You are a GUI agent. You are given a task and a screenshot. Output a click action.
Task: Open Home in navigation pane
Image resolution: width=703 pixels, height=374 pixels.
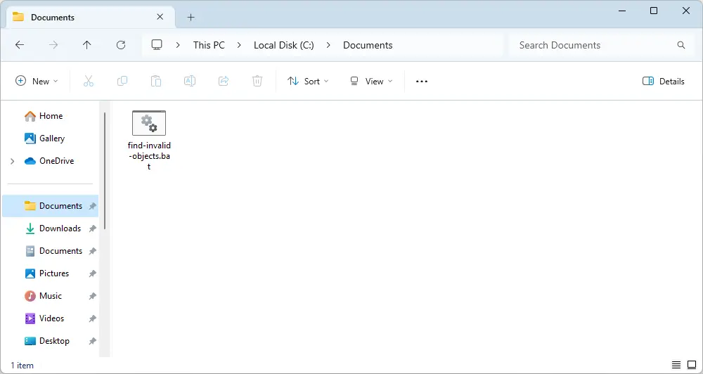(x=50, y=116)
